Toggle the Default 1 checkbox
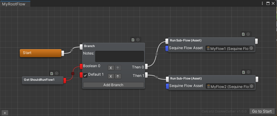277x116 pixels. tap(85, 76)
